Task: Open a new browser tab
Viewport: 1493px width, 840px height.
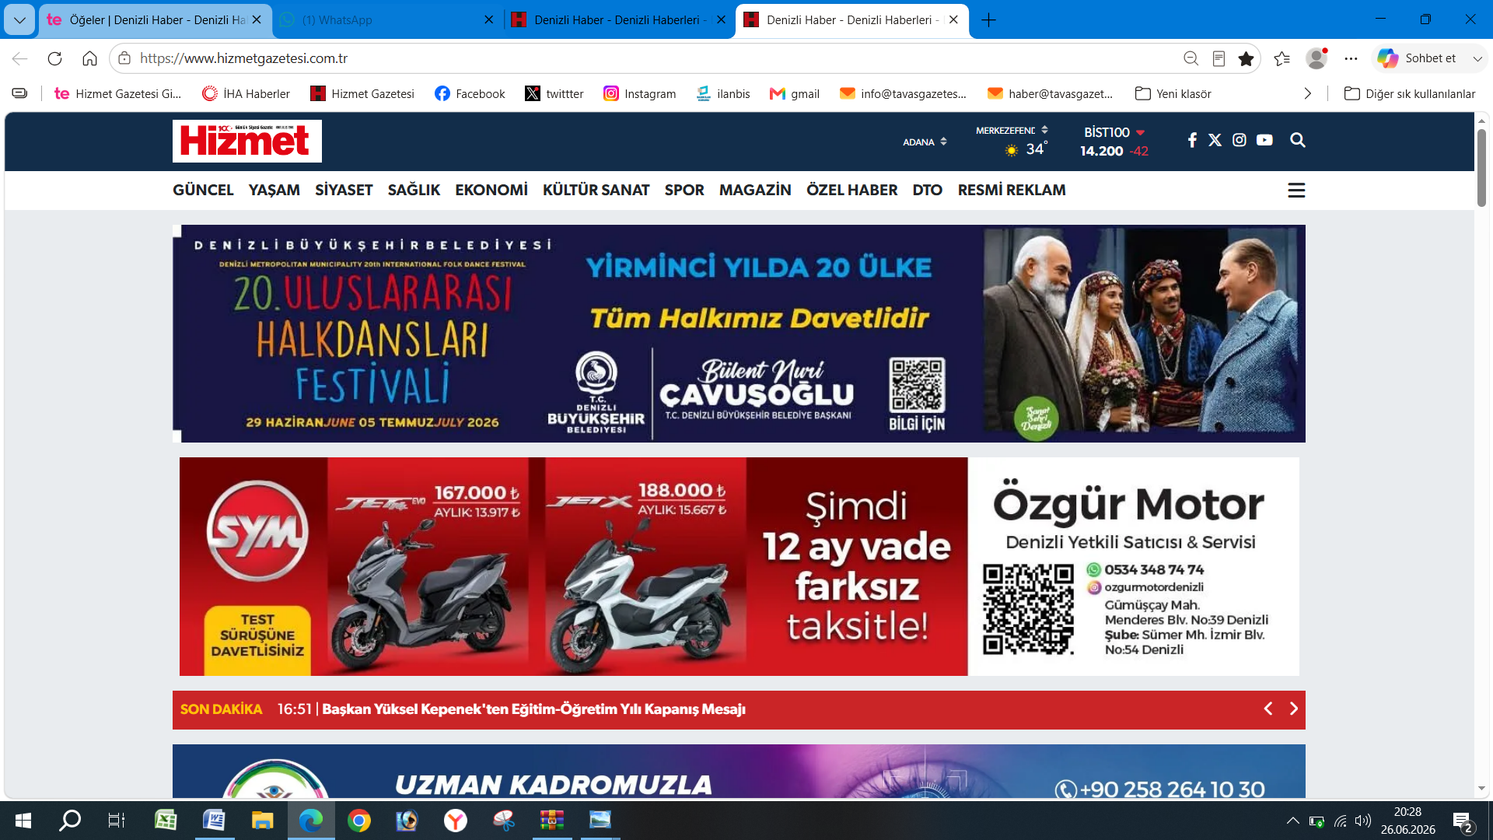Action: click(x=988, y=20)
